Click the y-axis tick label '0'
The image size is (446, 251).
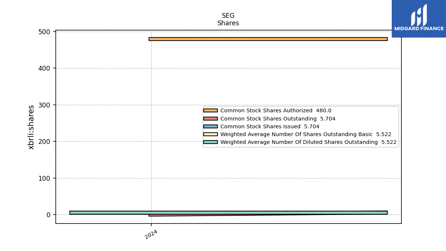click(x=49, y=215)
